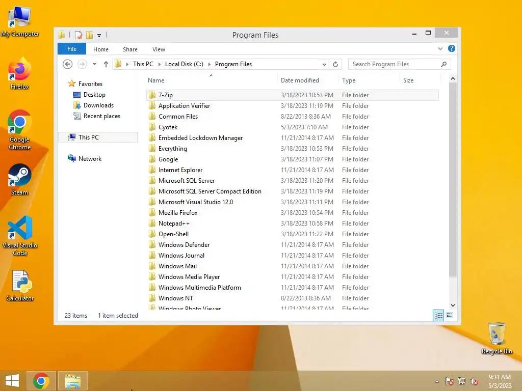The width and height of the screenshot is (522, 391).
Task: Open the taskbar clock showing 9:31 AM
Action: [x=500, y=381]
